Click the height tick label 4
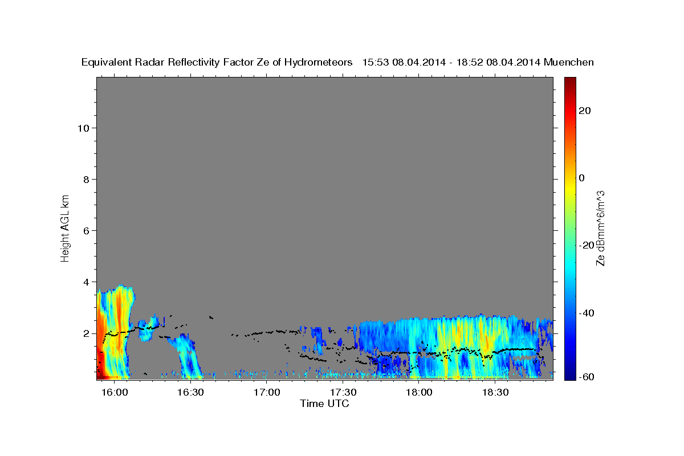Image resolution: width=684 pixels, height=456 pixels. [x=85, y=282]
